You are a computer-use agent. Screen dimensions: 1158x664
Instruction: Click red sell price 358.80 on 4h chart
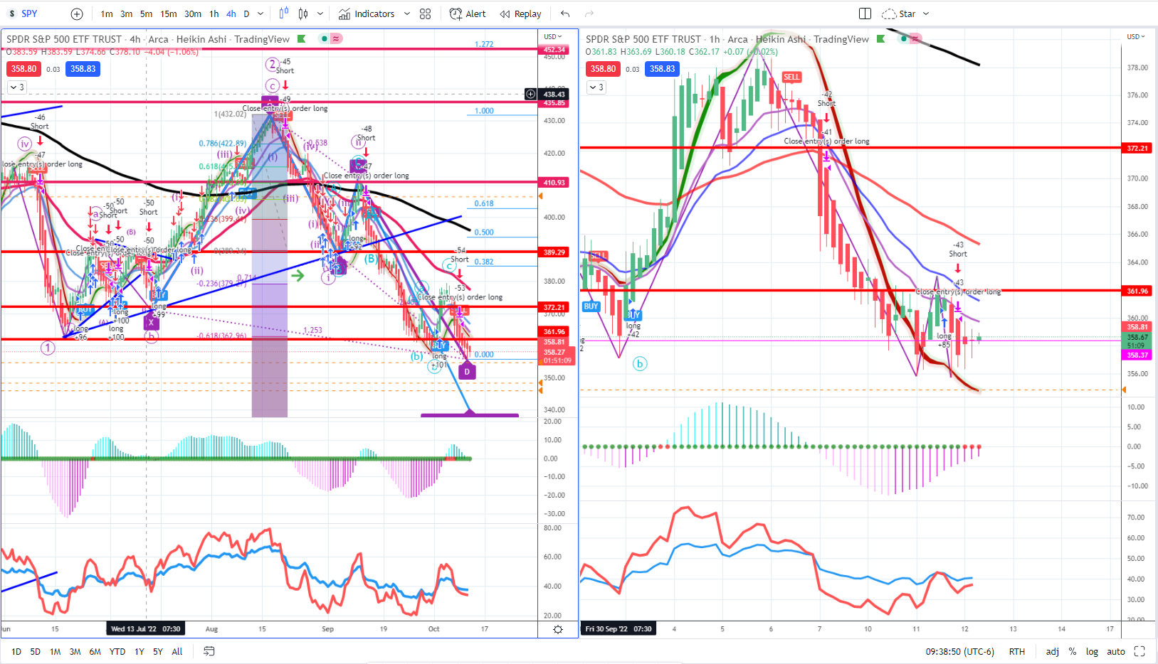(23, 69)
